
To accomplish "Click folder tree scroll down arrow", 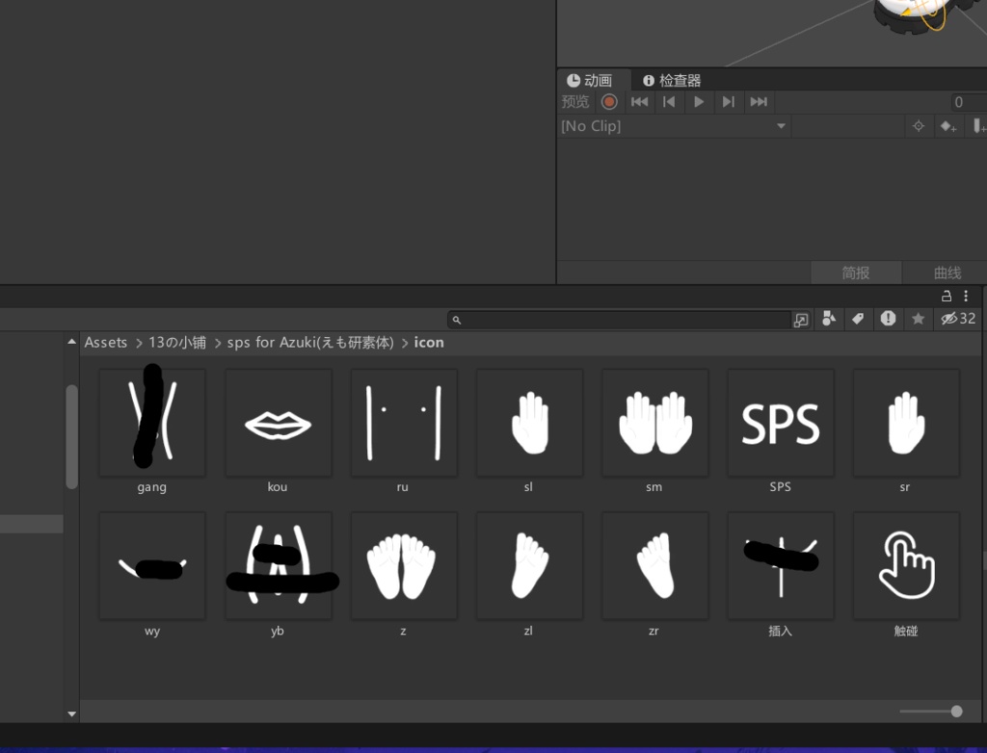I will click(71, 714).
